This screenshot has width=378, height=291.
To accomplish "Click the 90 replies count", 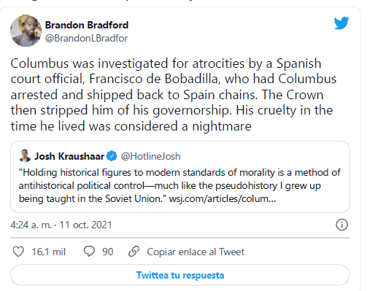I will 107,252.
